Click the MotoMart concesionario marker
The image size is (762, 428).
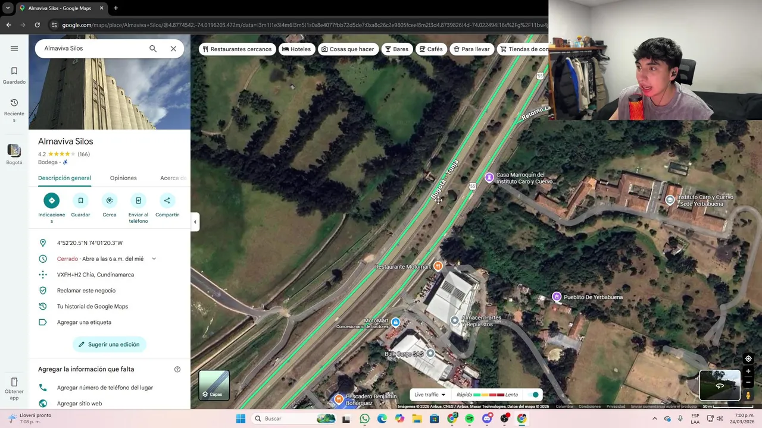[x=396, y=322]
